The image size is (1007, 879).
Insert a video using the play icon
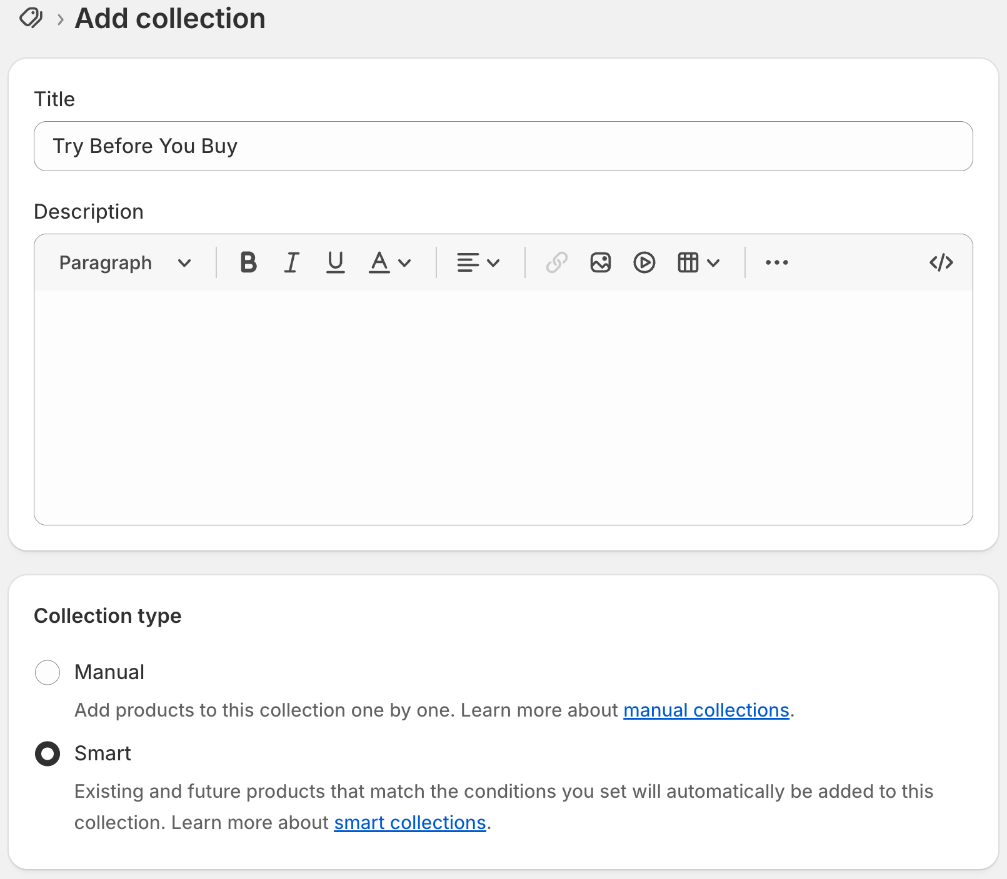tap(644, 262)
